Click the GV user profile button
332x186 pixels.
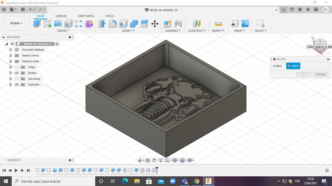(x=326, y=10)
